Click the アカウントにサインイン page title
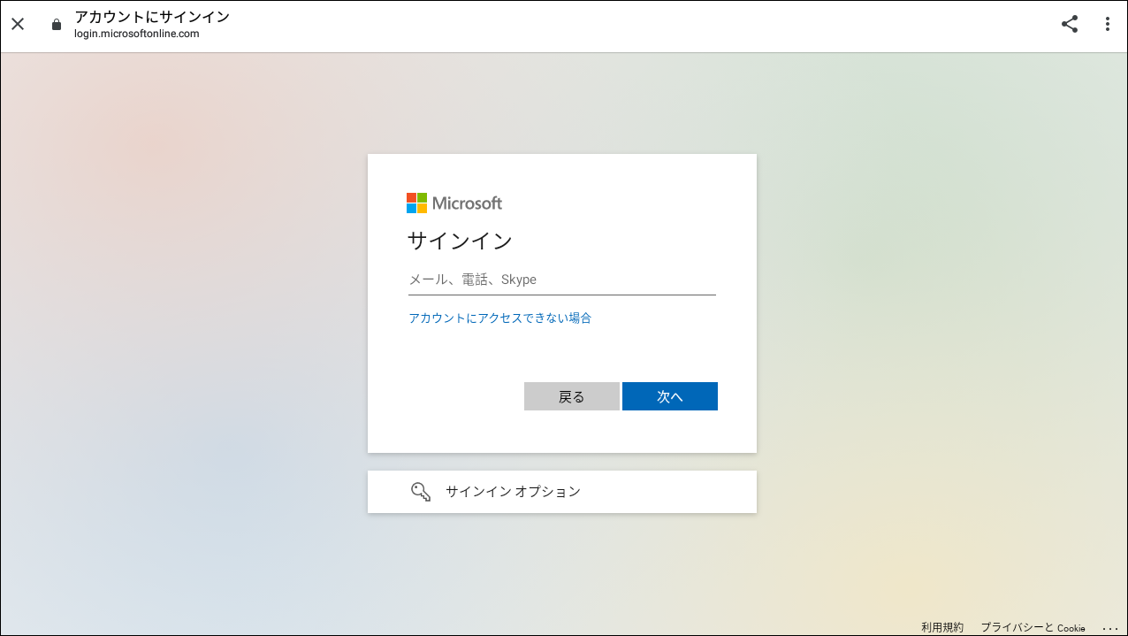The width and height of the screenshot is (1128, 636). pyautogui.click(x=151, y=17)
